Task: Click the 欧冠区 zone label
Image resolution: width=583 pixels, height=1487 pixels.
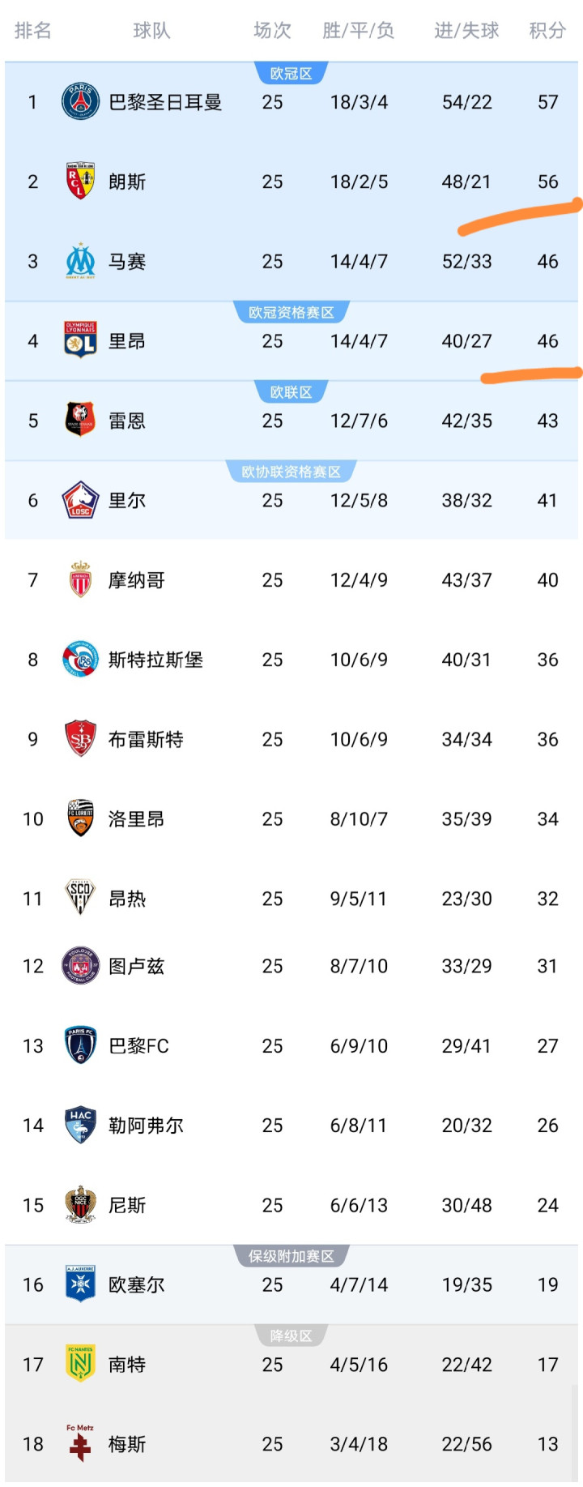Action: tap(291, 74)
